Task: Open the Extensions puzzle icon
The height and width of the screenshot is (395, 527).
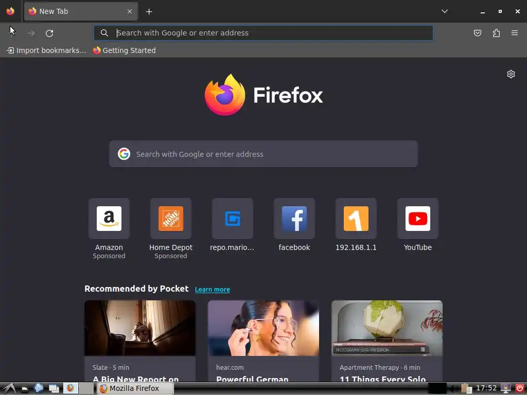Action: point(496,33)
